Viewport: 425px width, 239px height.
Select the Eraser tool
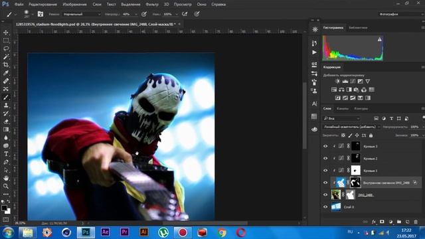[6, 121]
